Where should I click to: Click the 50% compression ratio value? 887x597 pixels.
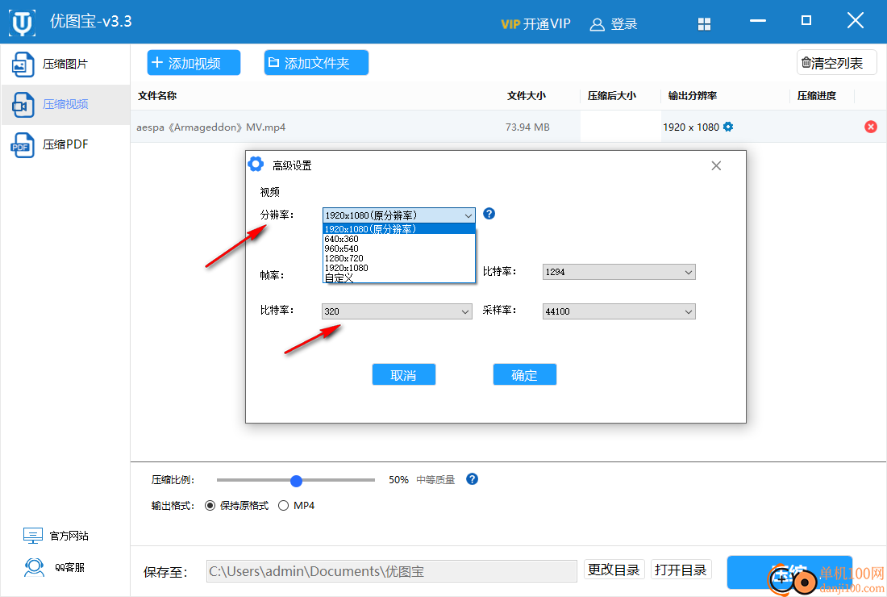398,480
